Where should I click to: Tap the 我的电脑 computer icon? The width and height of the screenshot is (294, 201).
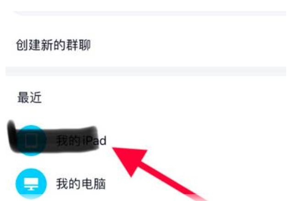point(31,184)
